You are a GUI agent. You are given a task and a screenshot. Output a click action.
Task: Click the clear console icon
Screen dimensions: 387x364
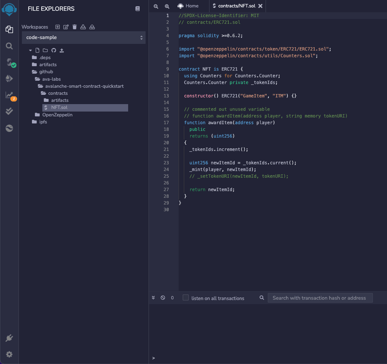(x=163, y=298)
